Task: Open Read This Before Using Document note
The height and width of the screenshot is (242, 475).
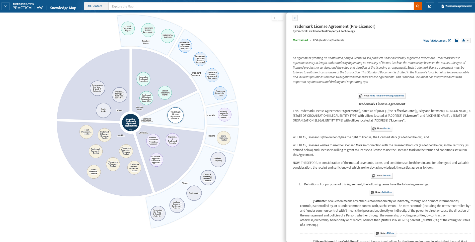Action: [x=382, y=95]
